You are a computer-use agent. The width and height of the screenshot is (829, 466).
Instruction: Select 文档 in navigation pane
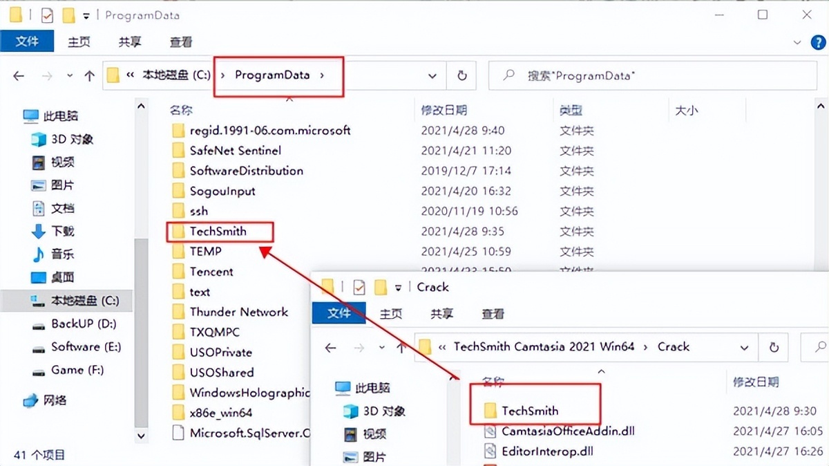[x=53, y=208]
